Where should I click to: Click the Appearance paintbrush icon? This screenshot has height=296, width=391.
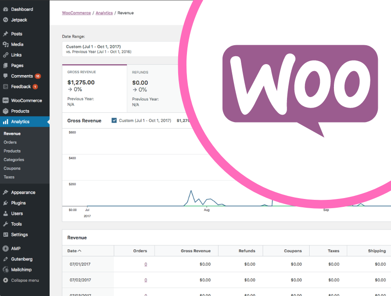coord(6,192)
